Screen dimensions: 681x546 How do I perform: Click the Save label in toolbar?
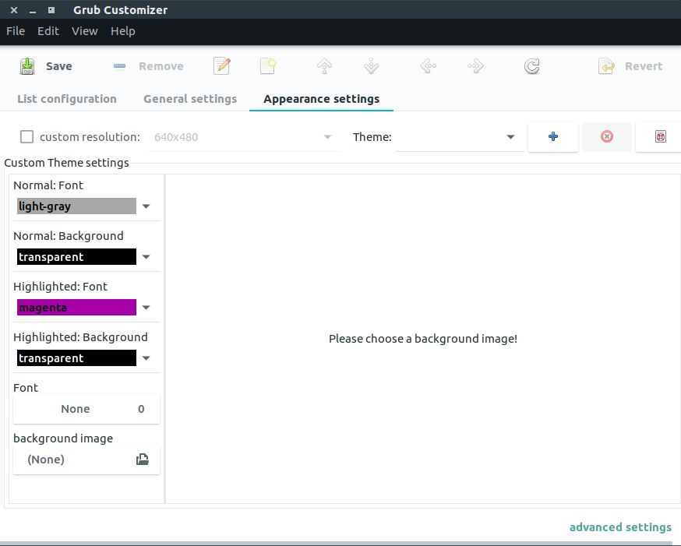coord(59,66)
